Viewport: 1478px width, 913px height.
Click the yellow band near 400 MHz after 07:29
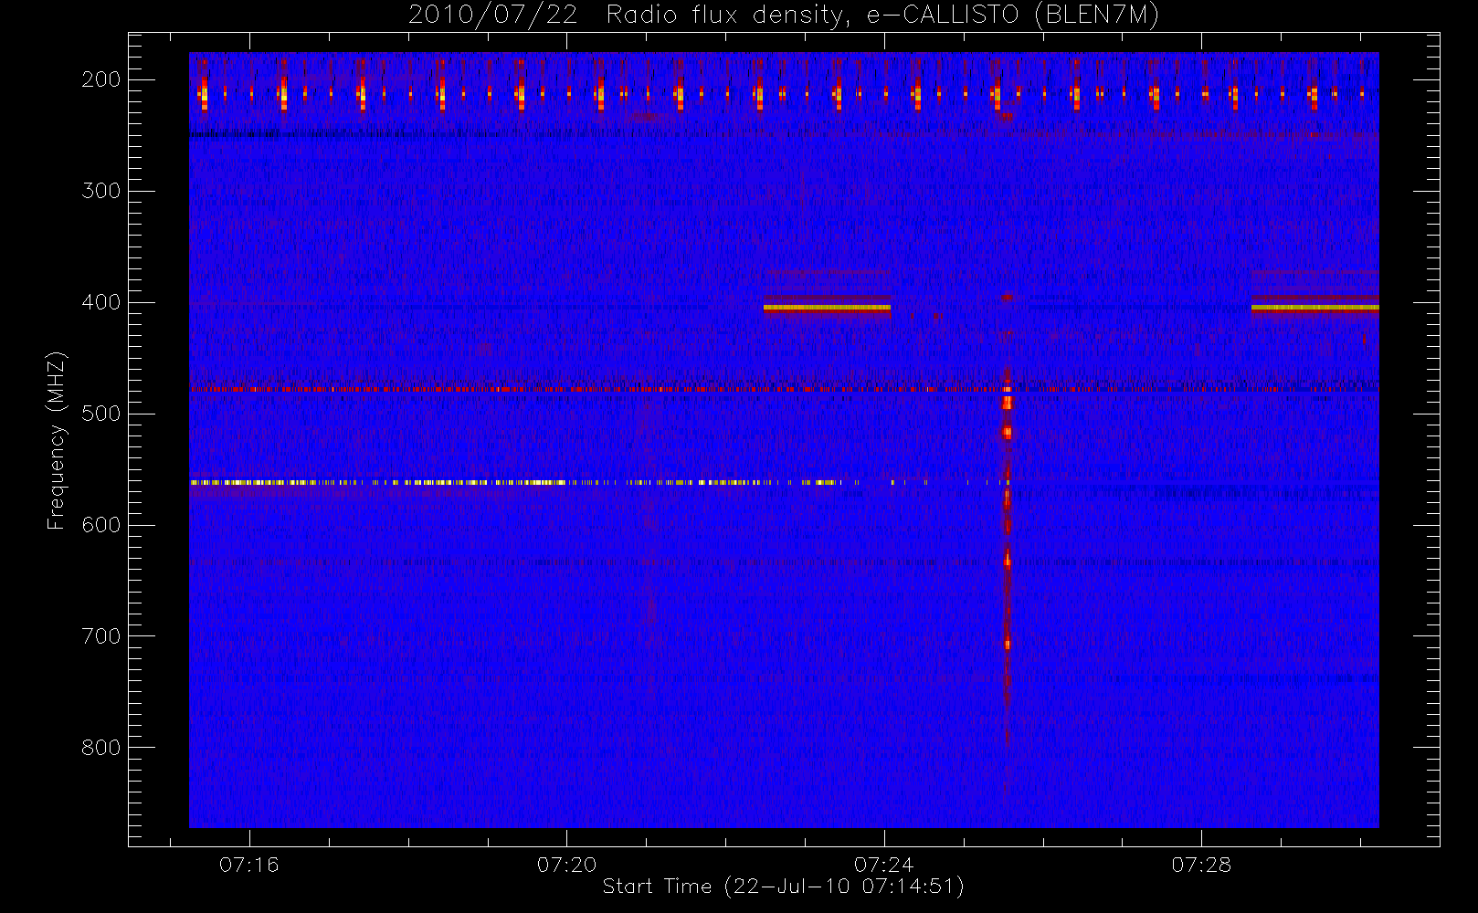click(1314, 309)
